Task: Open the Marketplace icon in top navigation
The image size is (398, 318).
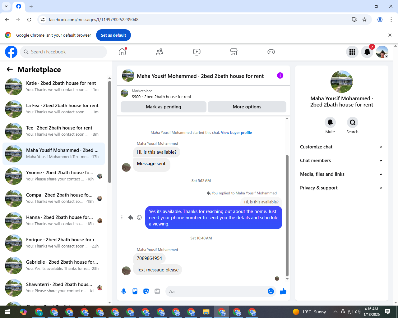Action: pos(234,52)
